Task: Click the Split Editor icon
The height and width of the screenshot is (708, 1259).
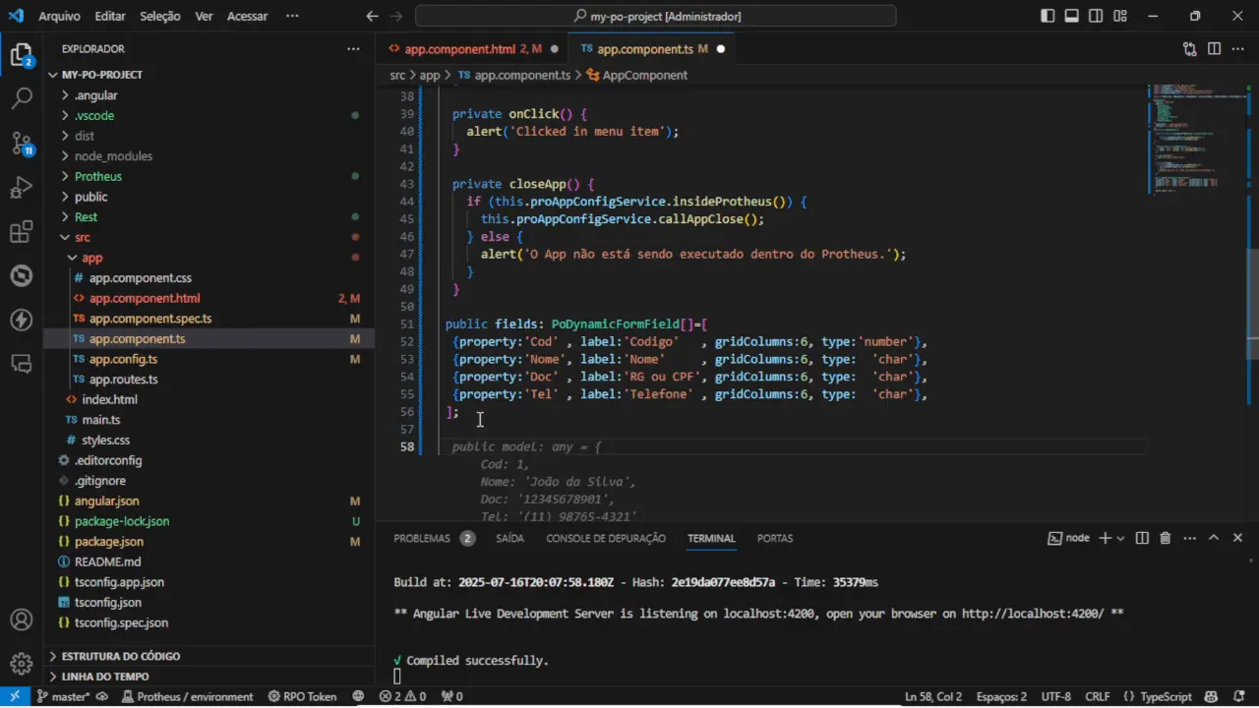Action: [x=1214, y=48]
